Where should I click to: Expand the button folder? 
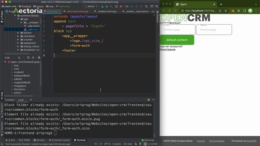(x=18, y=33)
